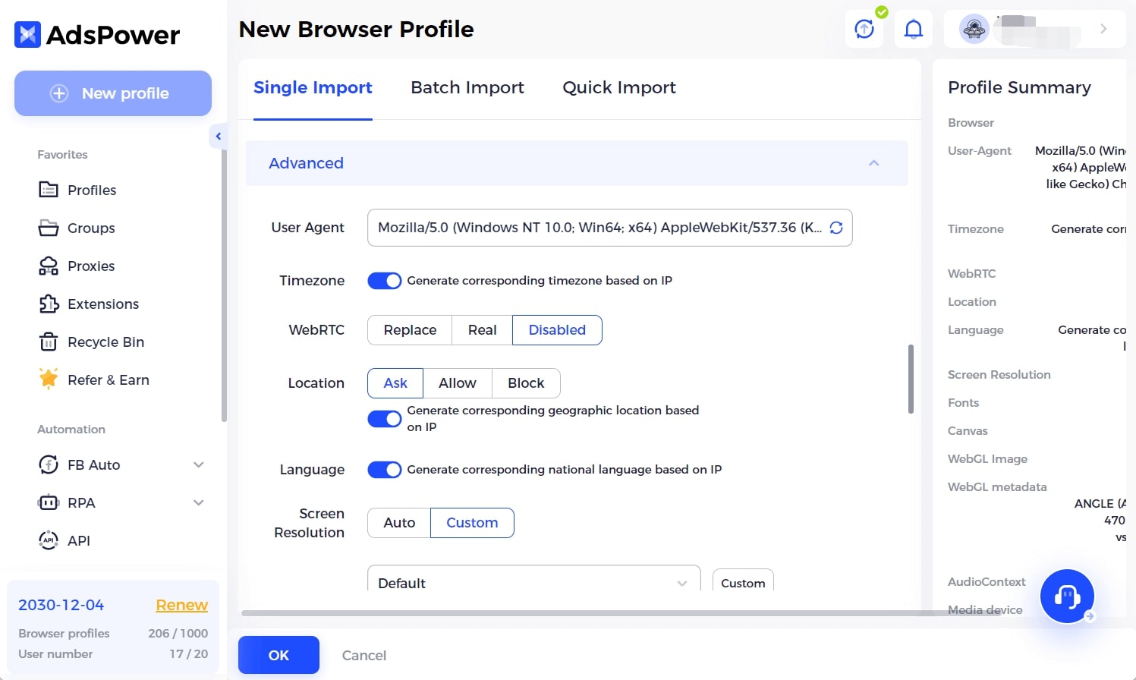
Task: Turn off national language based on IP
Action: pyautogui.click(x=385, y=470)
